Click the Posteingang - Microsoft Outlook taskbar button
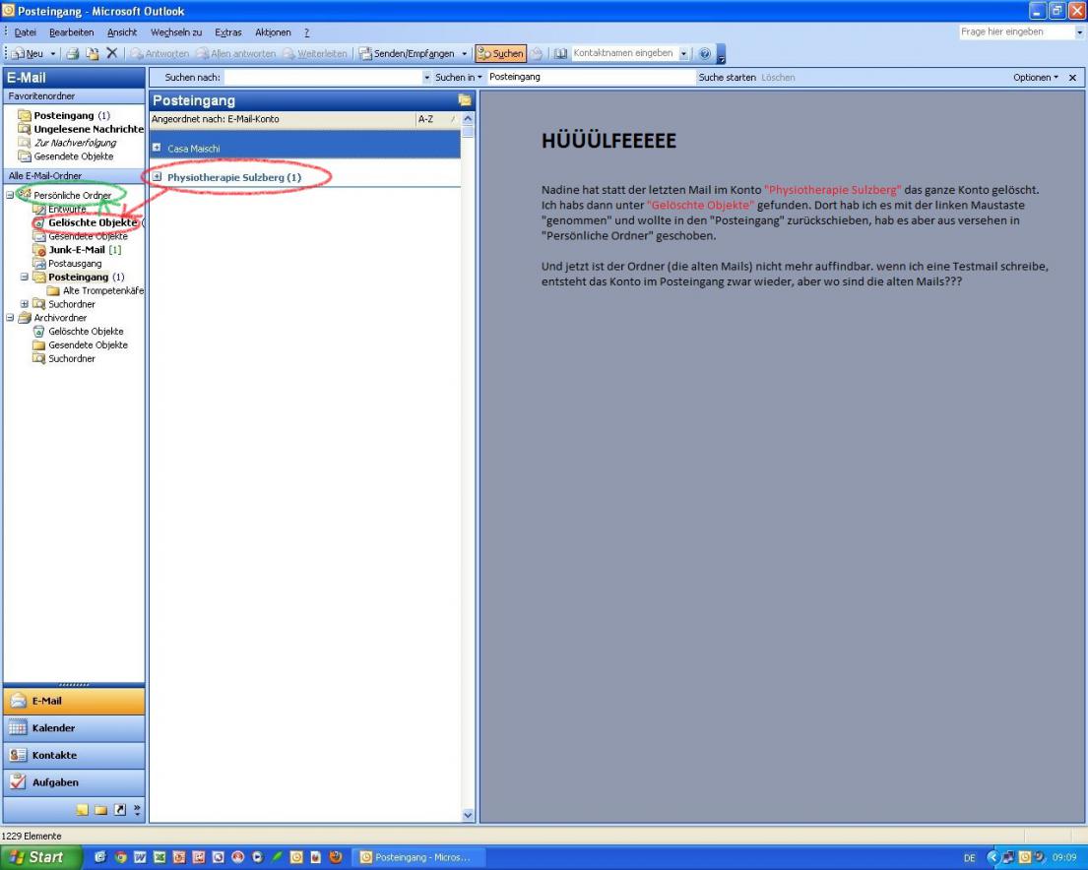1088x870 pixels. (420, 857)
